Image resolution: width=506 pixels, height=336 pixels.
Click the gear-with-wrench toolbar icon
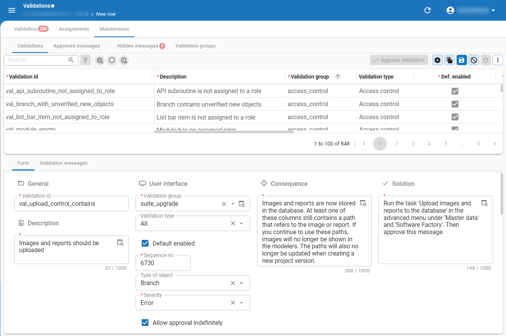(124, 60)
